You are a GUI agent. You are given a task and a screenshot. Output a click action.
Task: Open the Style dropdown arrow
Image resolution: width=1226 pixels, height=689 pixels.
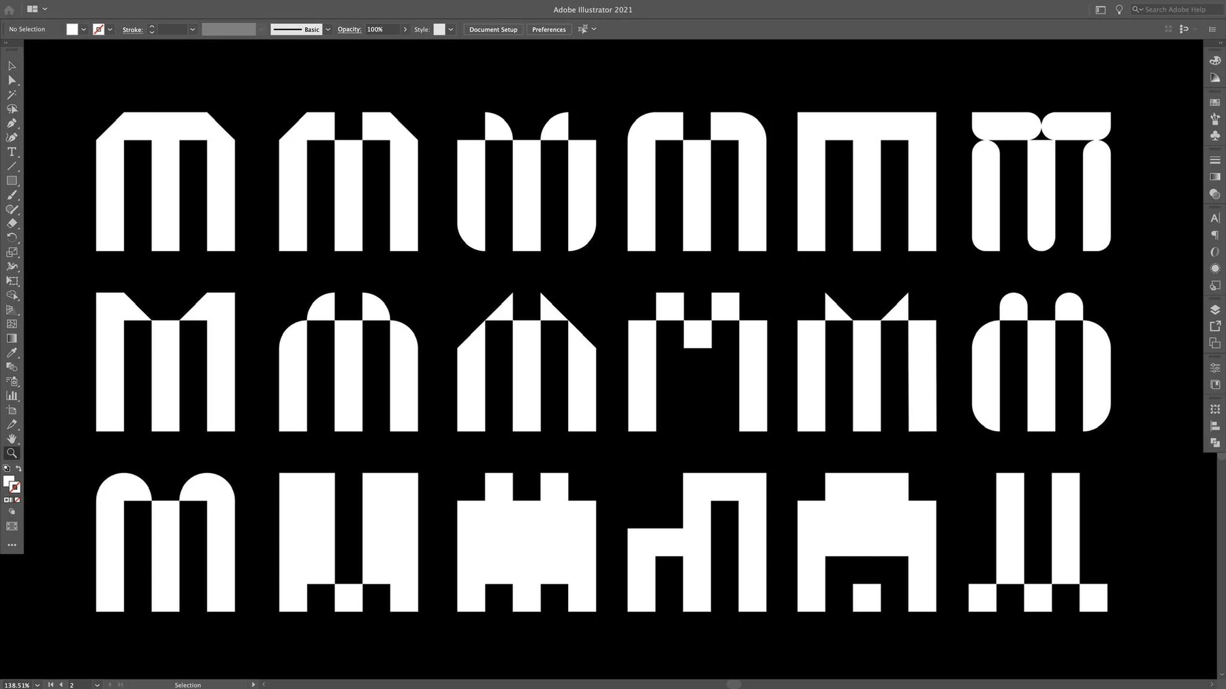click(451, 29)
